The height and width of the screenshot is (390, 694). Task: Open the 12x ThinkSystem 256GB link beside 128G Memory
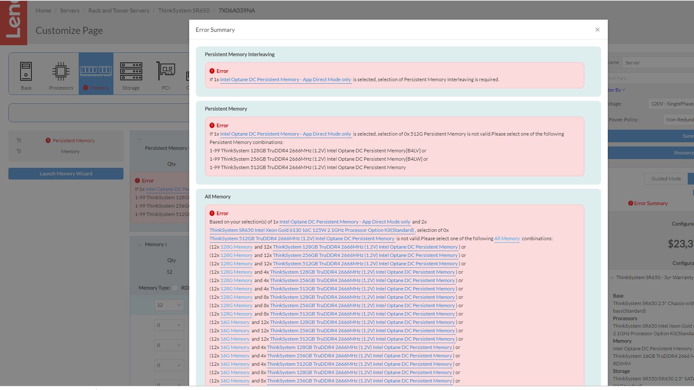tap(365, 255)
